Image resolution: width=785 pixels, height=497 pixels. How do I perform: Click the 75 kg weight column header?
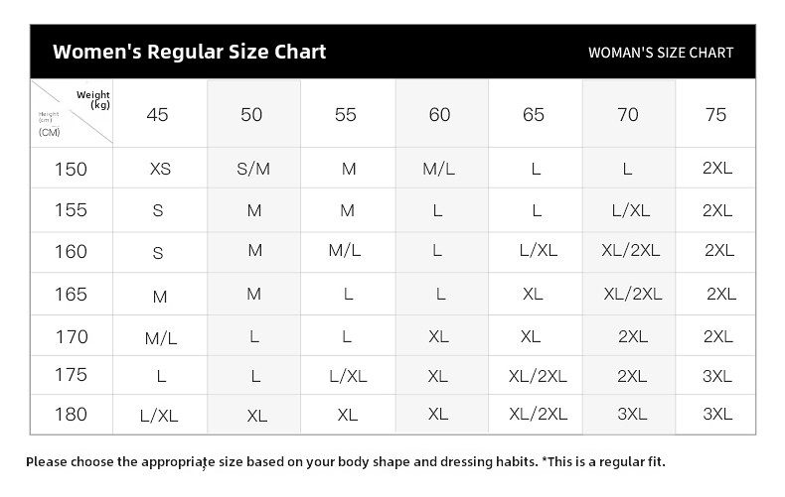715,115
